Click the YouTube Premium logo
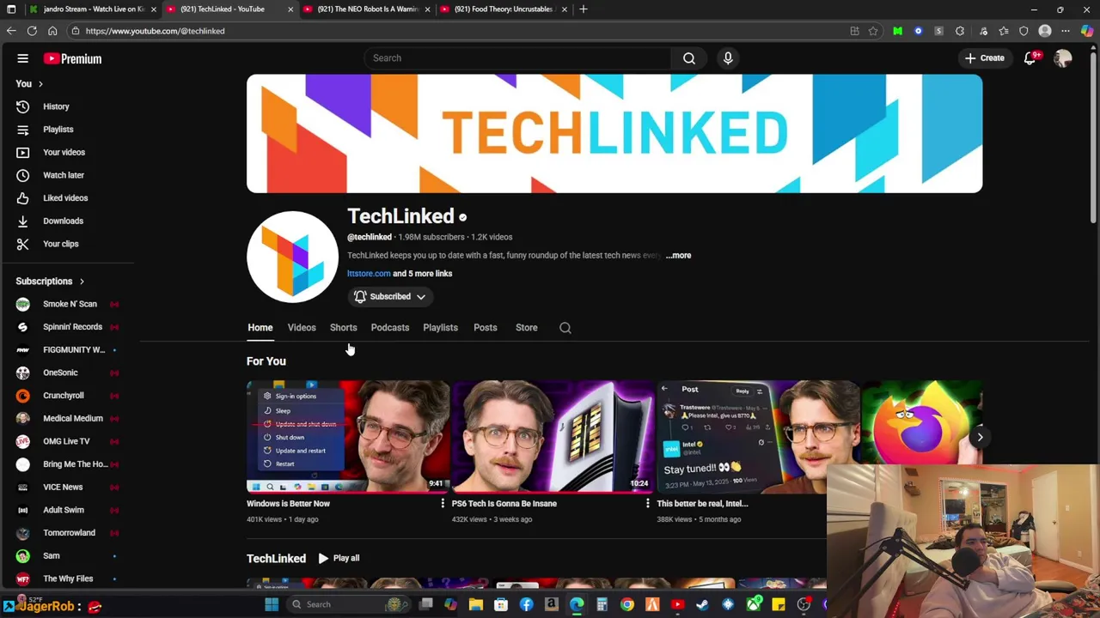1100x618 pixels. [x=73, y=58]
